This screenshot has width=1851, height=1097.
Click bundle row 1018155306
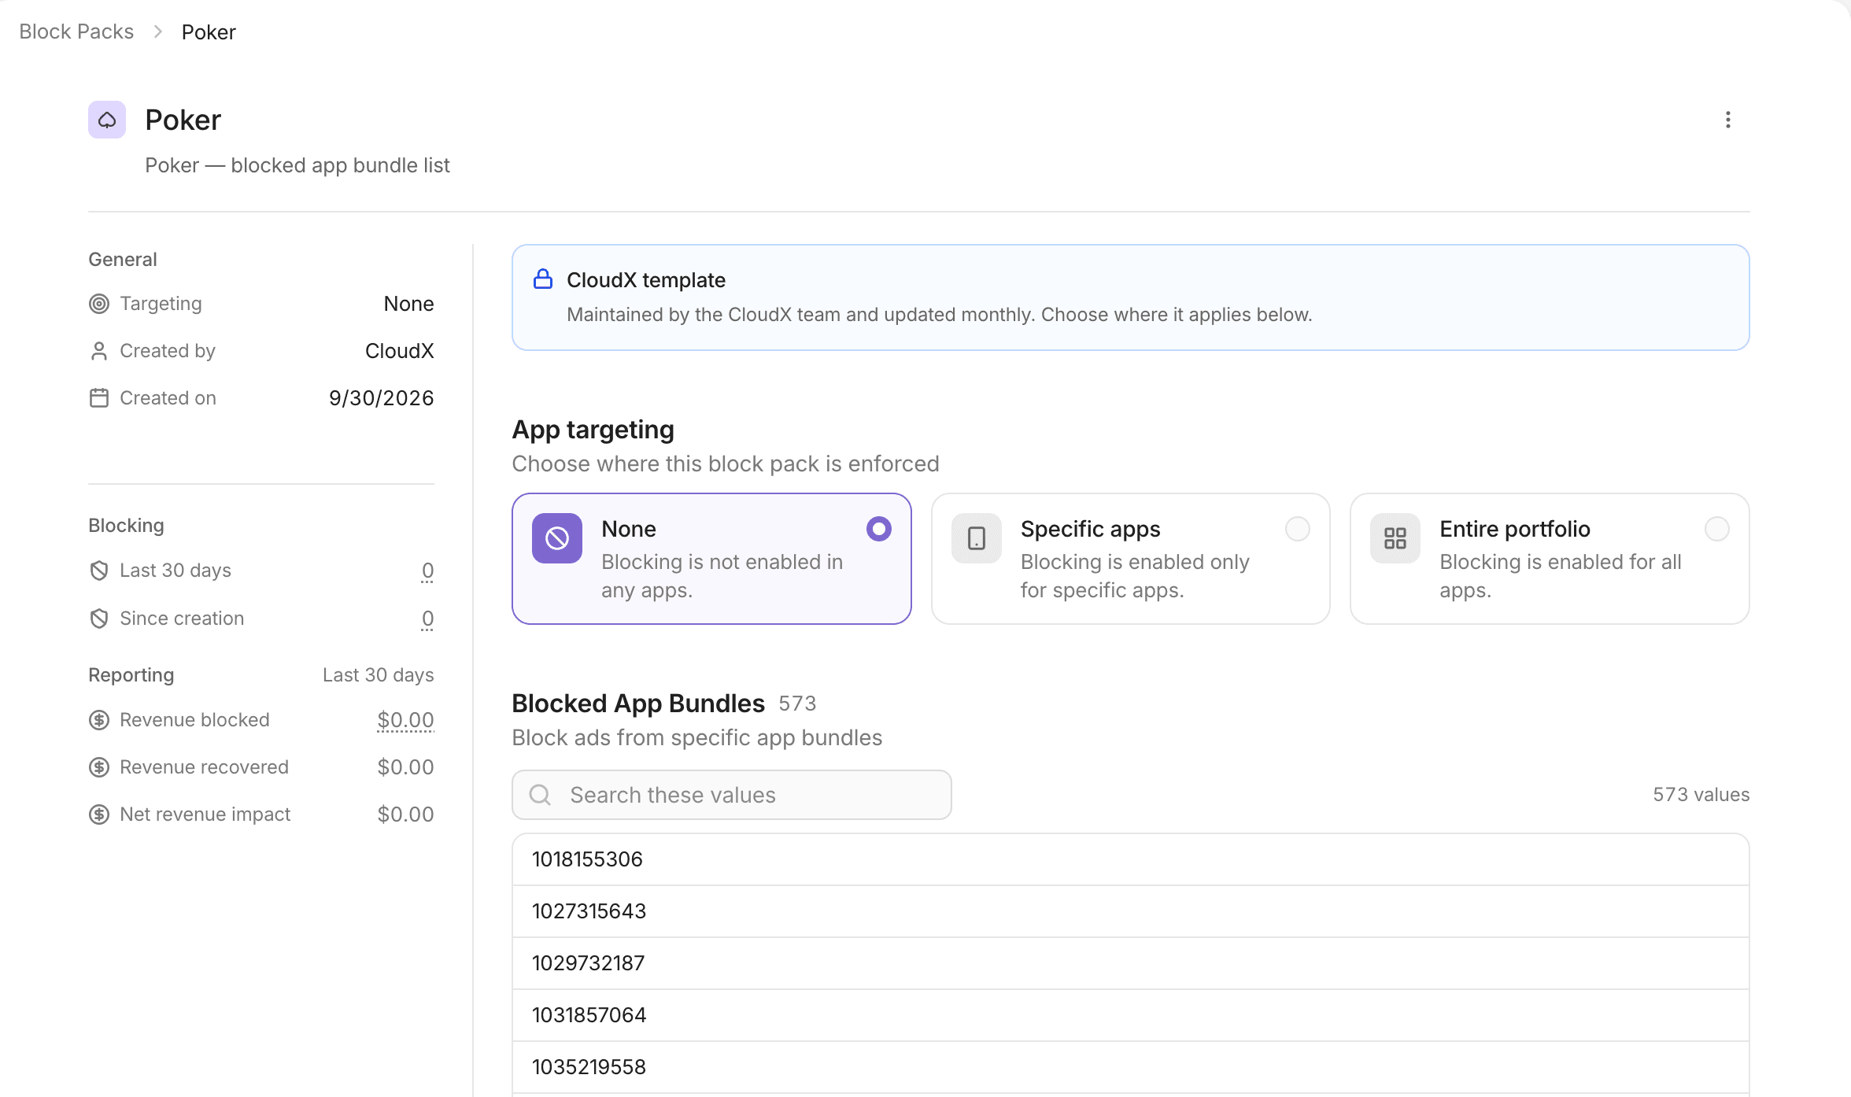pos(1131,859)
